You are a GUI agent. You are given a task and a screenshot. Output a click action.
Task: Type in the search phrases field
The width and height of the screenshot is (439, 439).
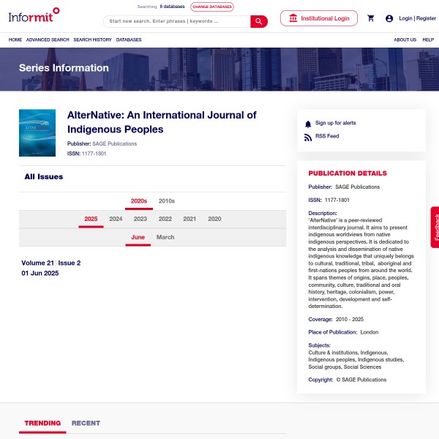click(x=177, y=21)
